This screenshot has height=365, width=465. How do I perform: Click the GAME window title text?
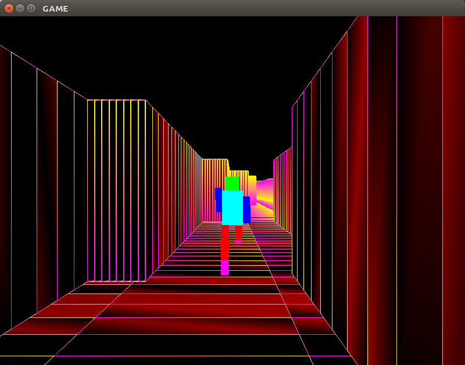55,9
